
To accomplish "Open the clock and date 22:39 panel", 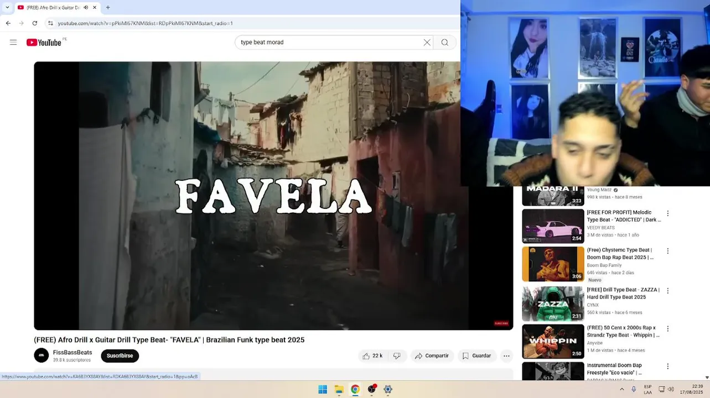I will pos(691,390).
